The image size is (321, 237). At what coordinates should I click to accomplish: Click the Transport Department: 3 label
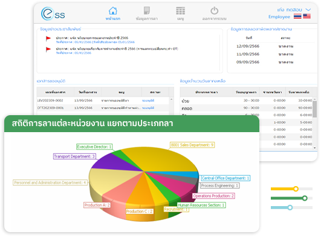point(74,156)
